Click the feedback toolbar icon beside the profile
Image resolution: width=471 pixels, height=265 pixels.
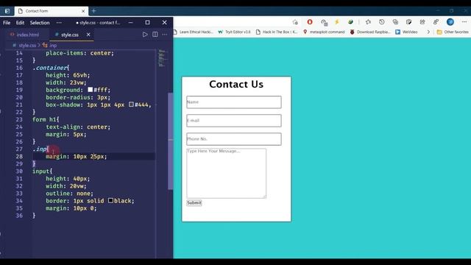pos(436,22)
